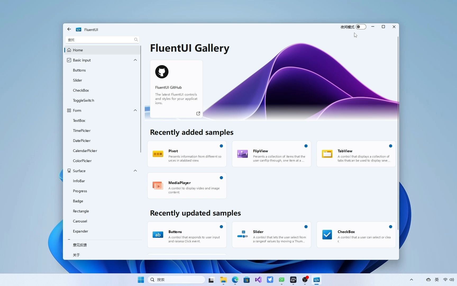Toggle the night mode switch
Screen dimensions: 457x286
pyautogui.click(x=361, y=27)
